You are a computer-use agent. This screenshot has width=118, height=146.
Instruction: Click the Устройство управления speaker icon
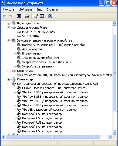19,66
